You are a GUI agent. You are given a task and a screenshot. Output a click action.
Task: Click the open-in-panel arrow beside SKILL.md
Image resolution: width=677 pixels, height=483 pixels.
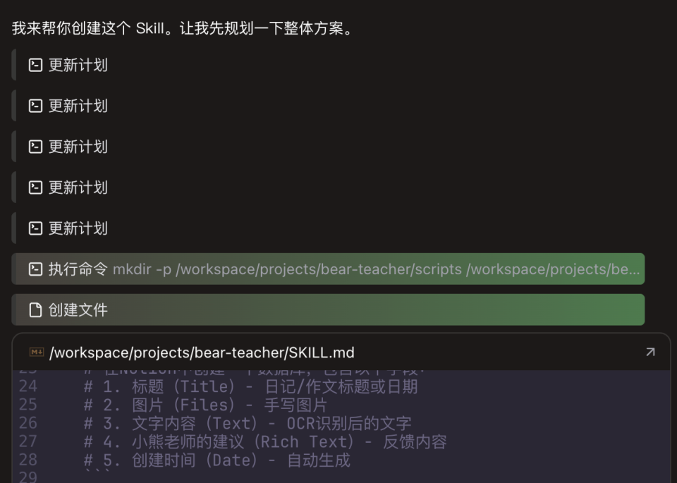coord(650,353)
